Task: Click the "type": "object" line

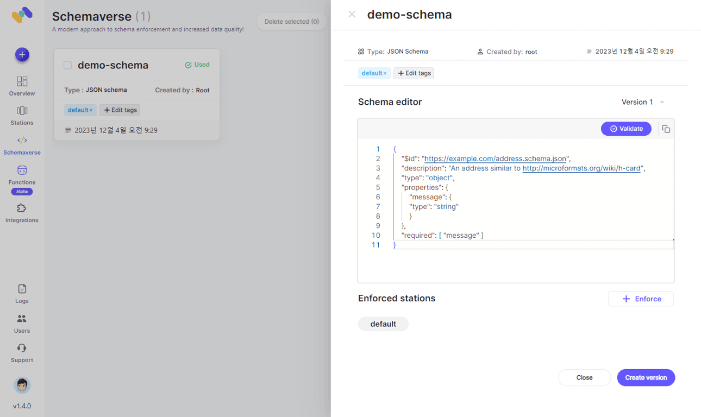Action: (x=428, y=178)
